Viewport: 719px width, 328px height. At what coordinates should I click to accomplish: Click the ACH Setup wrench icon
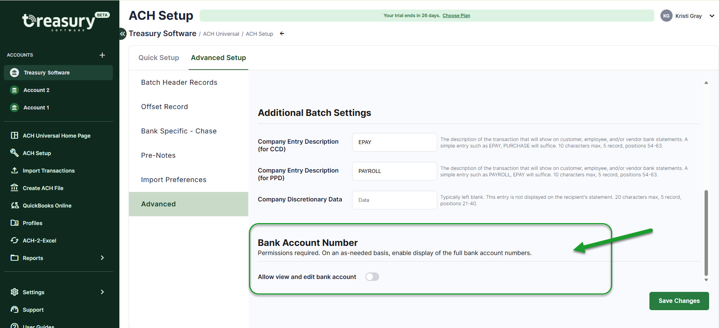point(14,153)
